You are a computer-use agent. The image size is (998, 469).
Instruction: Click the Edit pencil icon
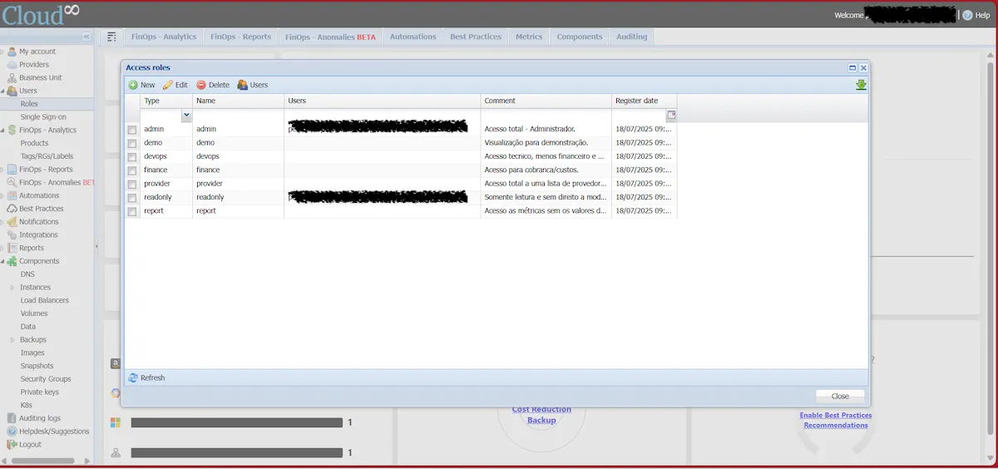(168, 85)
